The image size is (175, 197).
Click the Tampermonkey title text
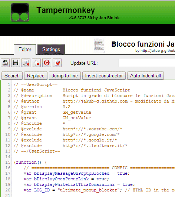point(66,10)
